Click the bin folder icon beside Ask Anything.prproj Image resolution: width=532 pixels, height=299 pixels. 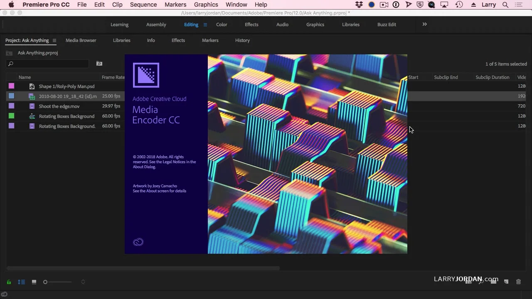(9, 53)
